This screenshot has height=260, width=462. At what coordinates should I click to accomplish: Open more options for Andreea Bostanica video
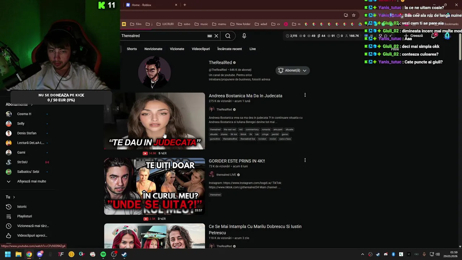[305, 95]
